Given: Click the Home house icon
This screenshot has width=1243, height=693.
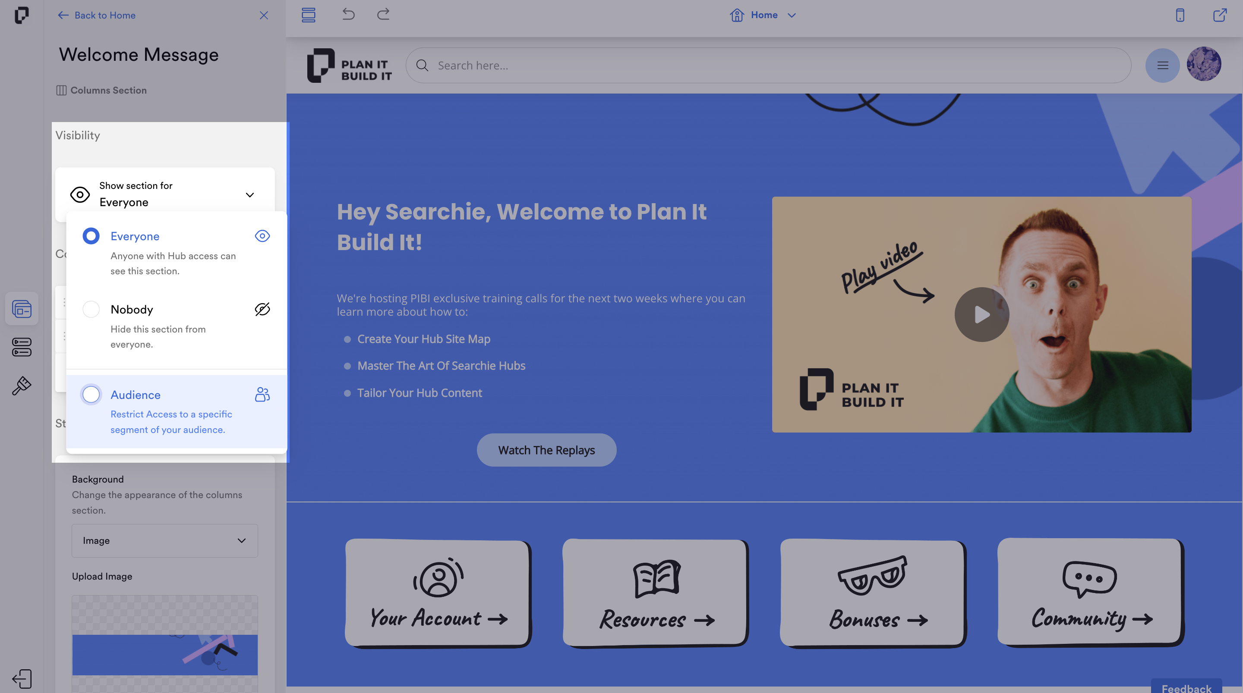Looking at the screenshot, I should click(x=736, y=15).
